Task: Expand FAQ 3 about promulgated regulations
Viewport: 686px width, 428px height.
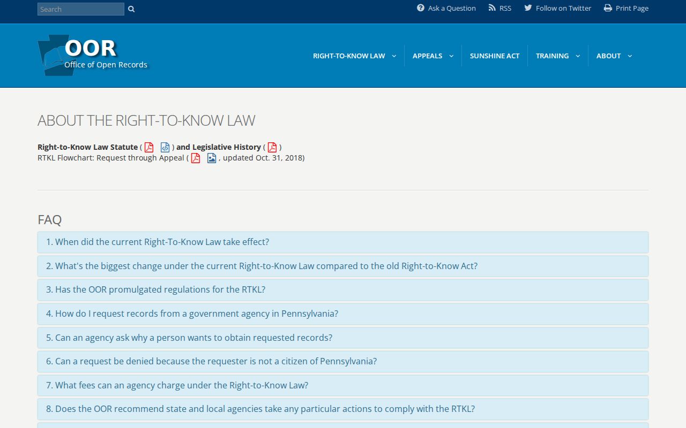Action: [343, 290]
